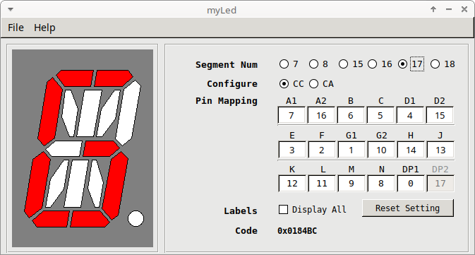This screenshot has height=255, width=475.
Task: Toggle lower center white vertical segment
Action: (76, 184)
